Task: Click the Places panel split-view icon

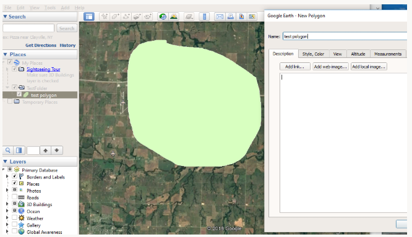Action: tap(19, 150)
